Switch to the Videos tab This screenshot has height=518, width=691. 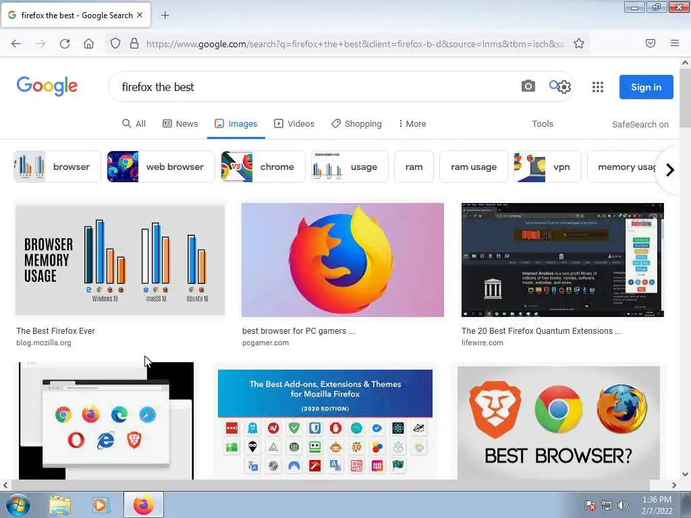click(294, 124)
